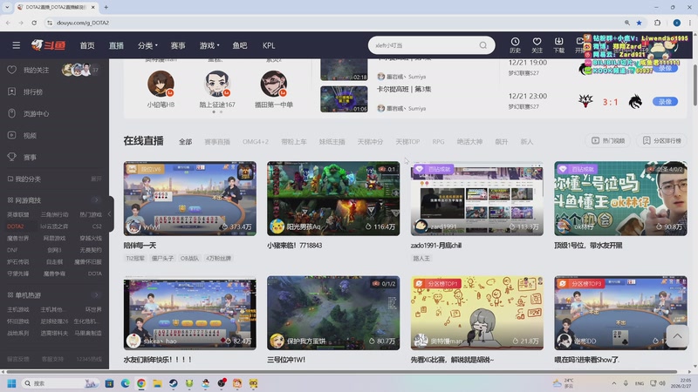Screen dimensions: 698x392
Task: Open browser extensions puzzle icon
Action: [658, 23]
